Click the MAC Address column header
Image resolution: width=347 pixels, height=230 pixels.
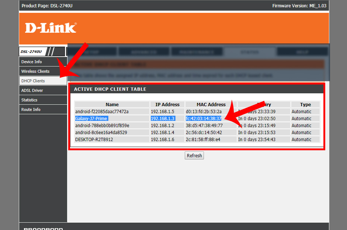[x=211, y=104]
